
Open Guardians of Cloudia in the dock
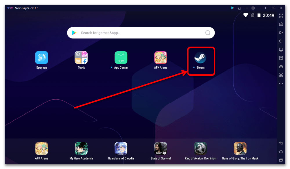pyautogui.click(x=121, y=148)
